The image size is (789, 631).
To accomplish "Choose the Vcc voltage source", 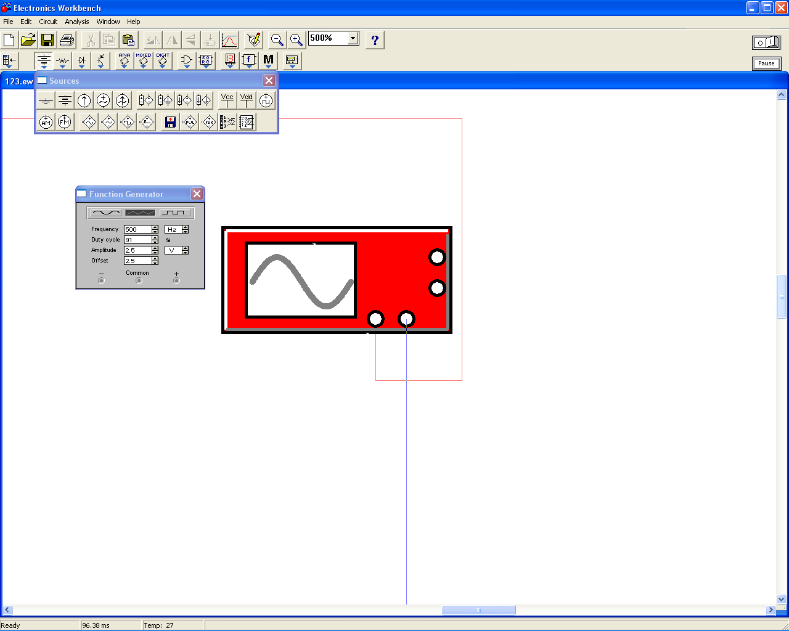I will tap(227, 100).
